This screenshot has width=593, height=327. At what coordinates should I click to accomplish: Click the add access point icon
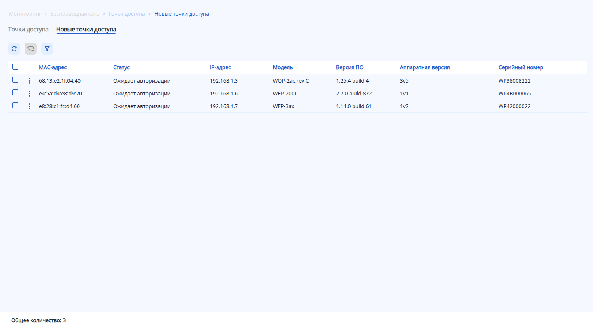pos(31,49)
